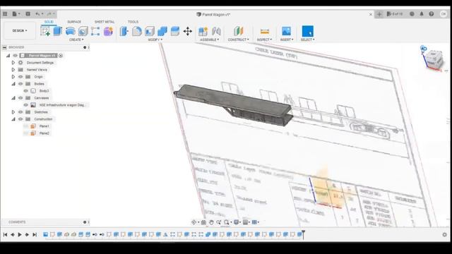Select the Hole tool
The height and width of the screenshot is (254, 452).
point(83,31)
